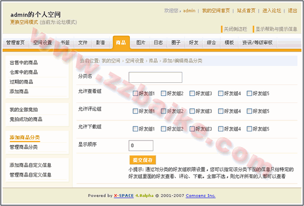Check 好友组1 in 允许查看组 row

pyautogui.click(x=135, y=94)
